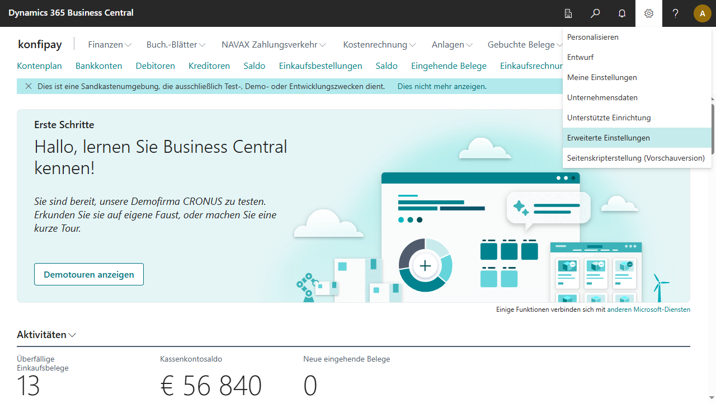Open the notifications bell
This screenshot has width=716, height=403.
(x=622, y=13)
